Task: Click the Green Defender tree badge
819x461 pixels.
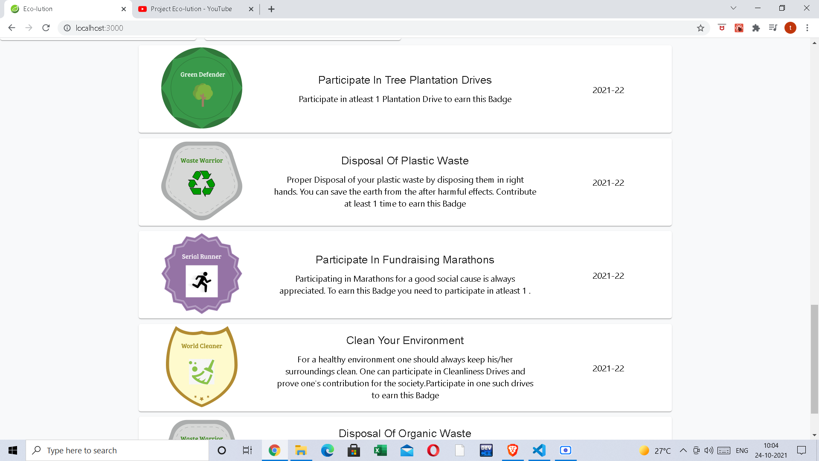Action: [202, 88]
